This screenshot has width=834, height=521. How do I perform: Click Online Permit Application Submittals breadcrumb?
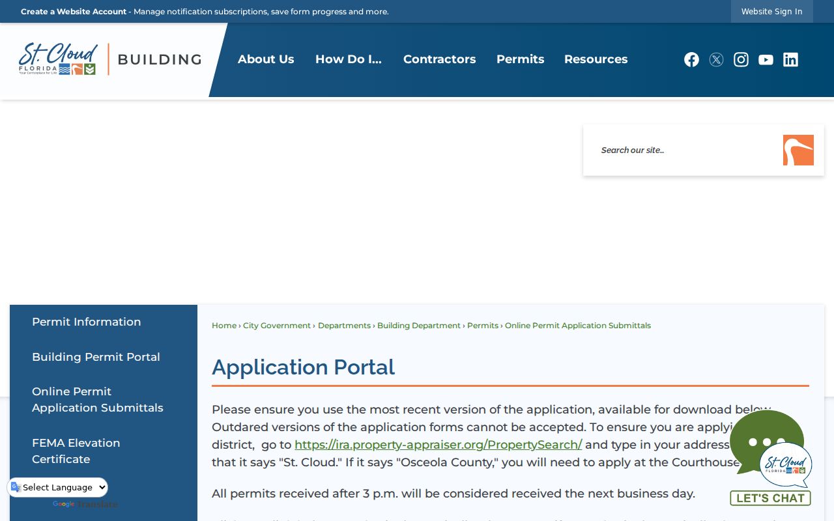[x=578, y=326]
